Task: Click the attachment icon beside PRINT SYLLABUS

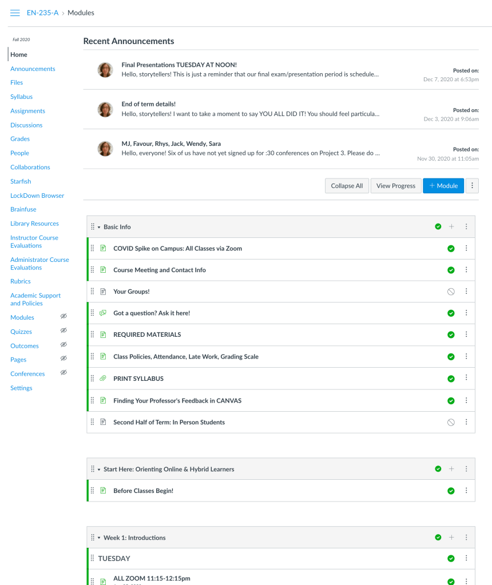Action: (x=103, y=379)
